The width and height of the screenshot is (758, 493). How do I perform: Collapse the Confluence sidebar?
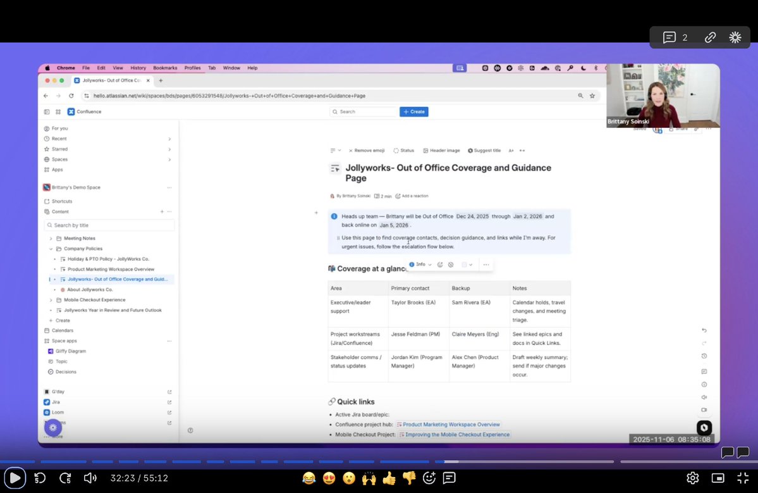47,112
